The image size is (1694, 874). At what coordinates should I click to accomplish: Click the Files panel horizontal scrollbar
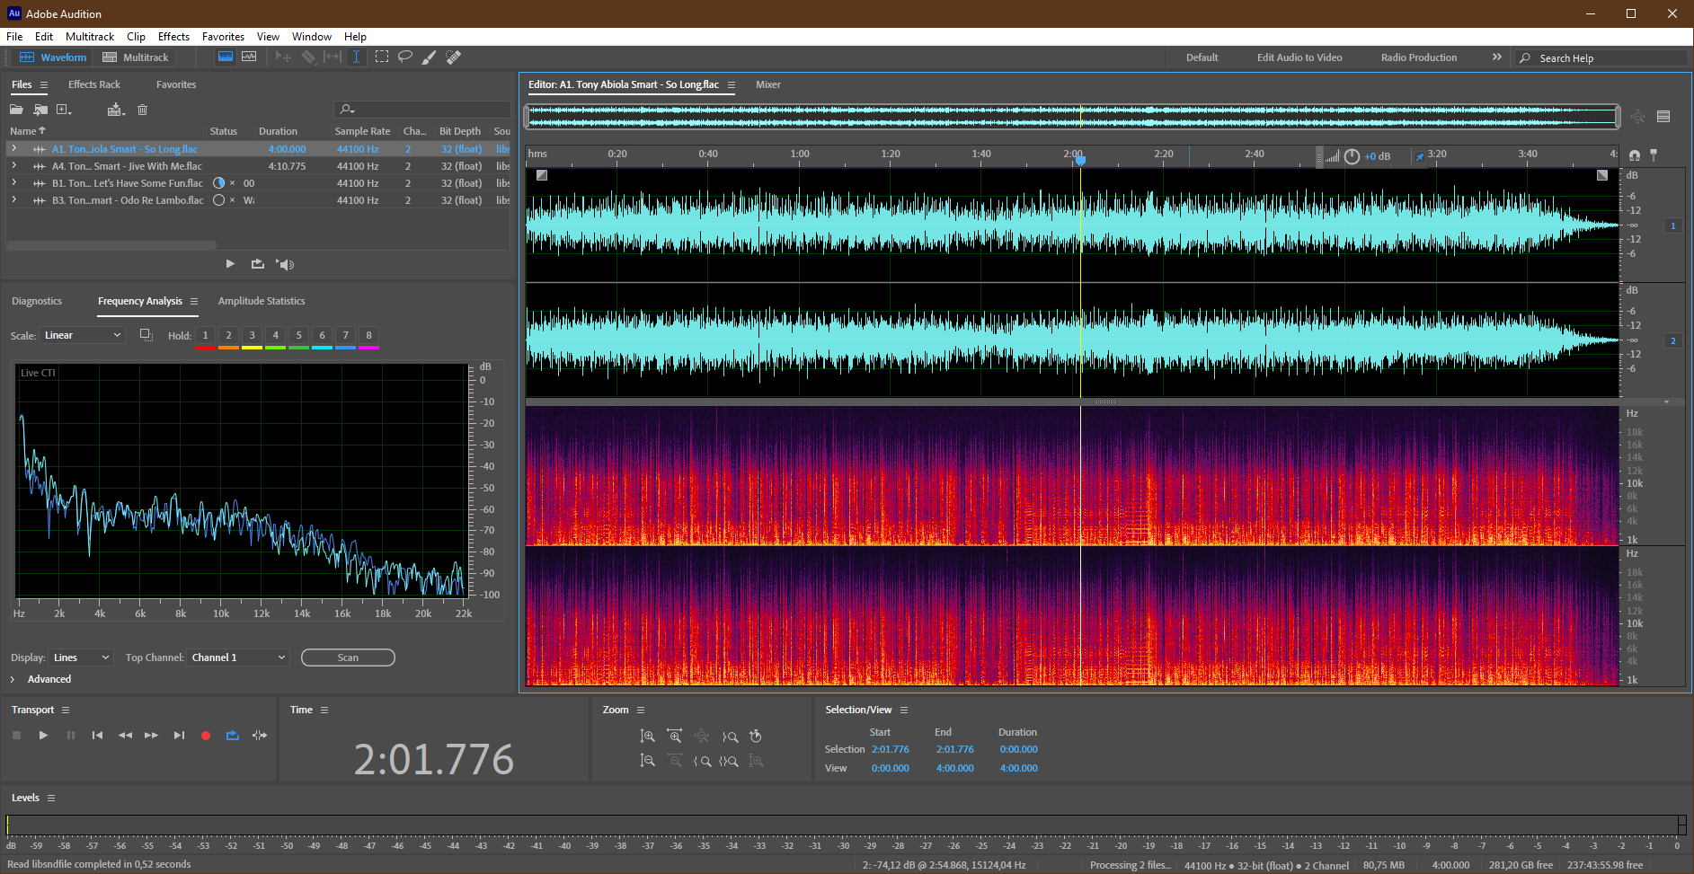click(111, 244)
